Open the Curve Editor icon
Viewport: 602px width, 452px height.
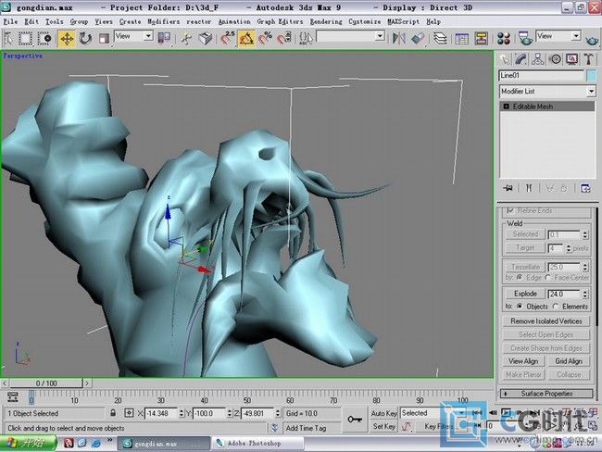(x=461, y=38)
